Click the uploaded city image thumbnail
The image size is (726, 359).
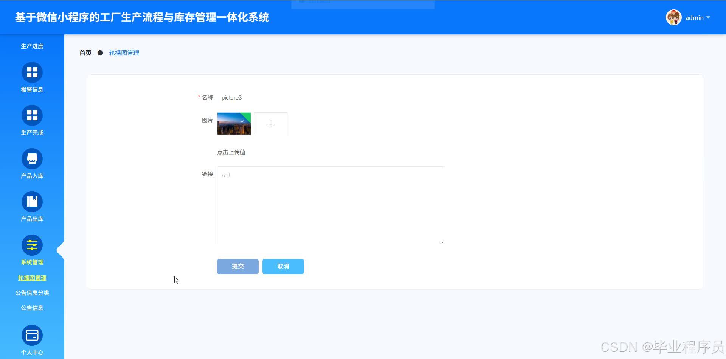(234, 124)
